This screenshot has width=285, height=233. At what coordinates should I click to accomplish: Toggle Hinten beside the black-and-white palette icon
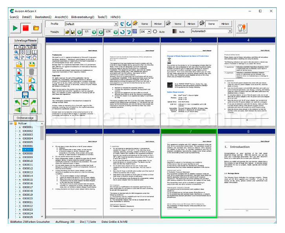pyautogui.click(x=225, y=24)
